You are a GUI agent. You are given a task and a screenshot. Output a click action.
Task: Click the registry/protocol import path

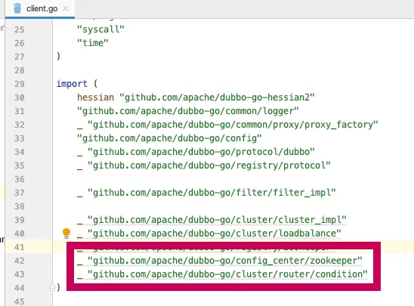pos(209,165)
